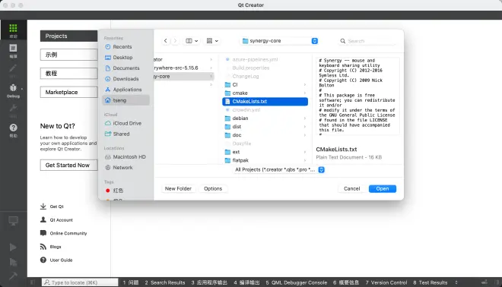Expand the dist folder chevron
Image resolution: width=502 pixels, height=287 pixels.
(x=305, y=127)
